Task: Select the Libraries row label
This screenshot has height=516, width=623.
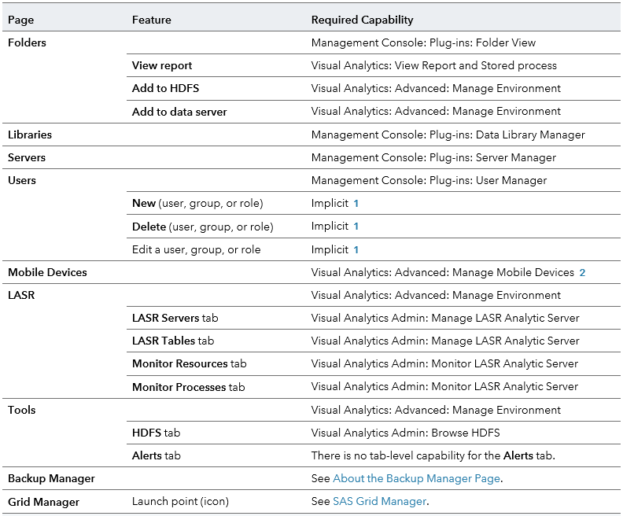Action: (30, 135)
